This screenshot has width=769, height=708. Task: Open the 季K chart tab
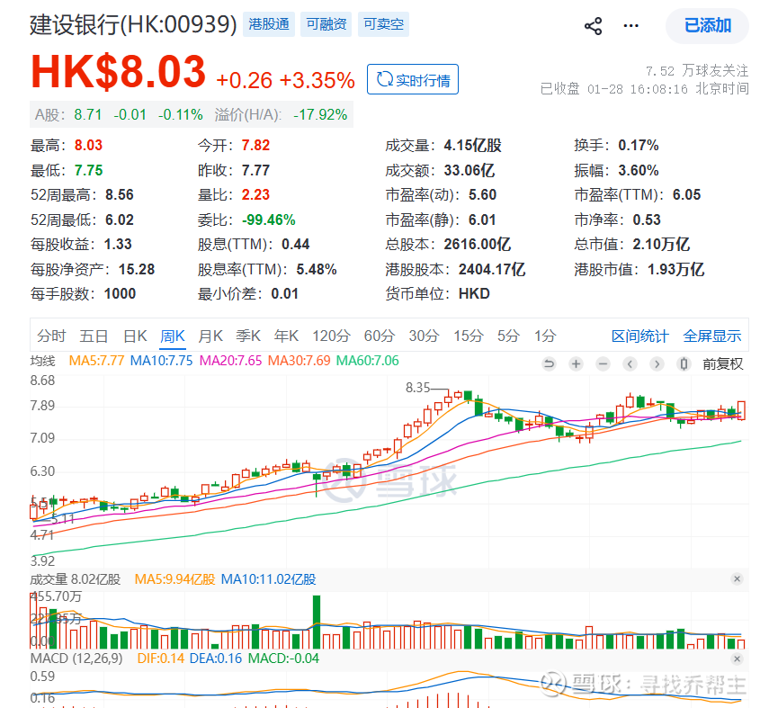click(x=248, y=336)
